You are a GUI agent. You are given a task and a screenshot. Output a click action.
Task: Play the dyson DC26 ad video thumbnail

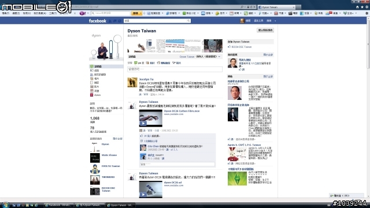[150, 190]
